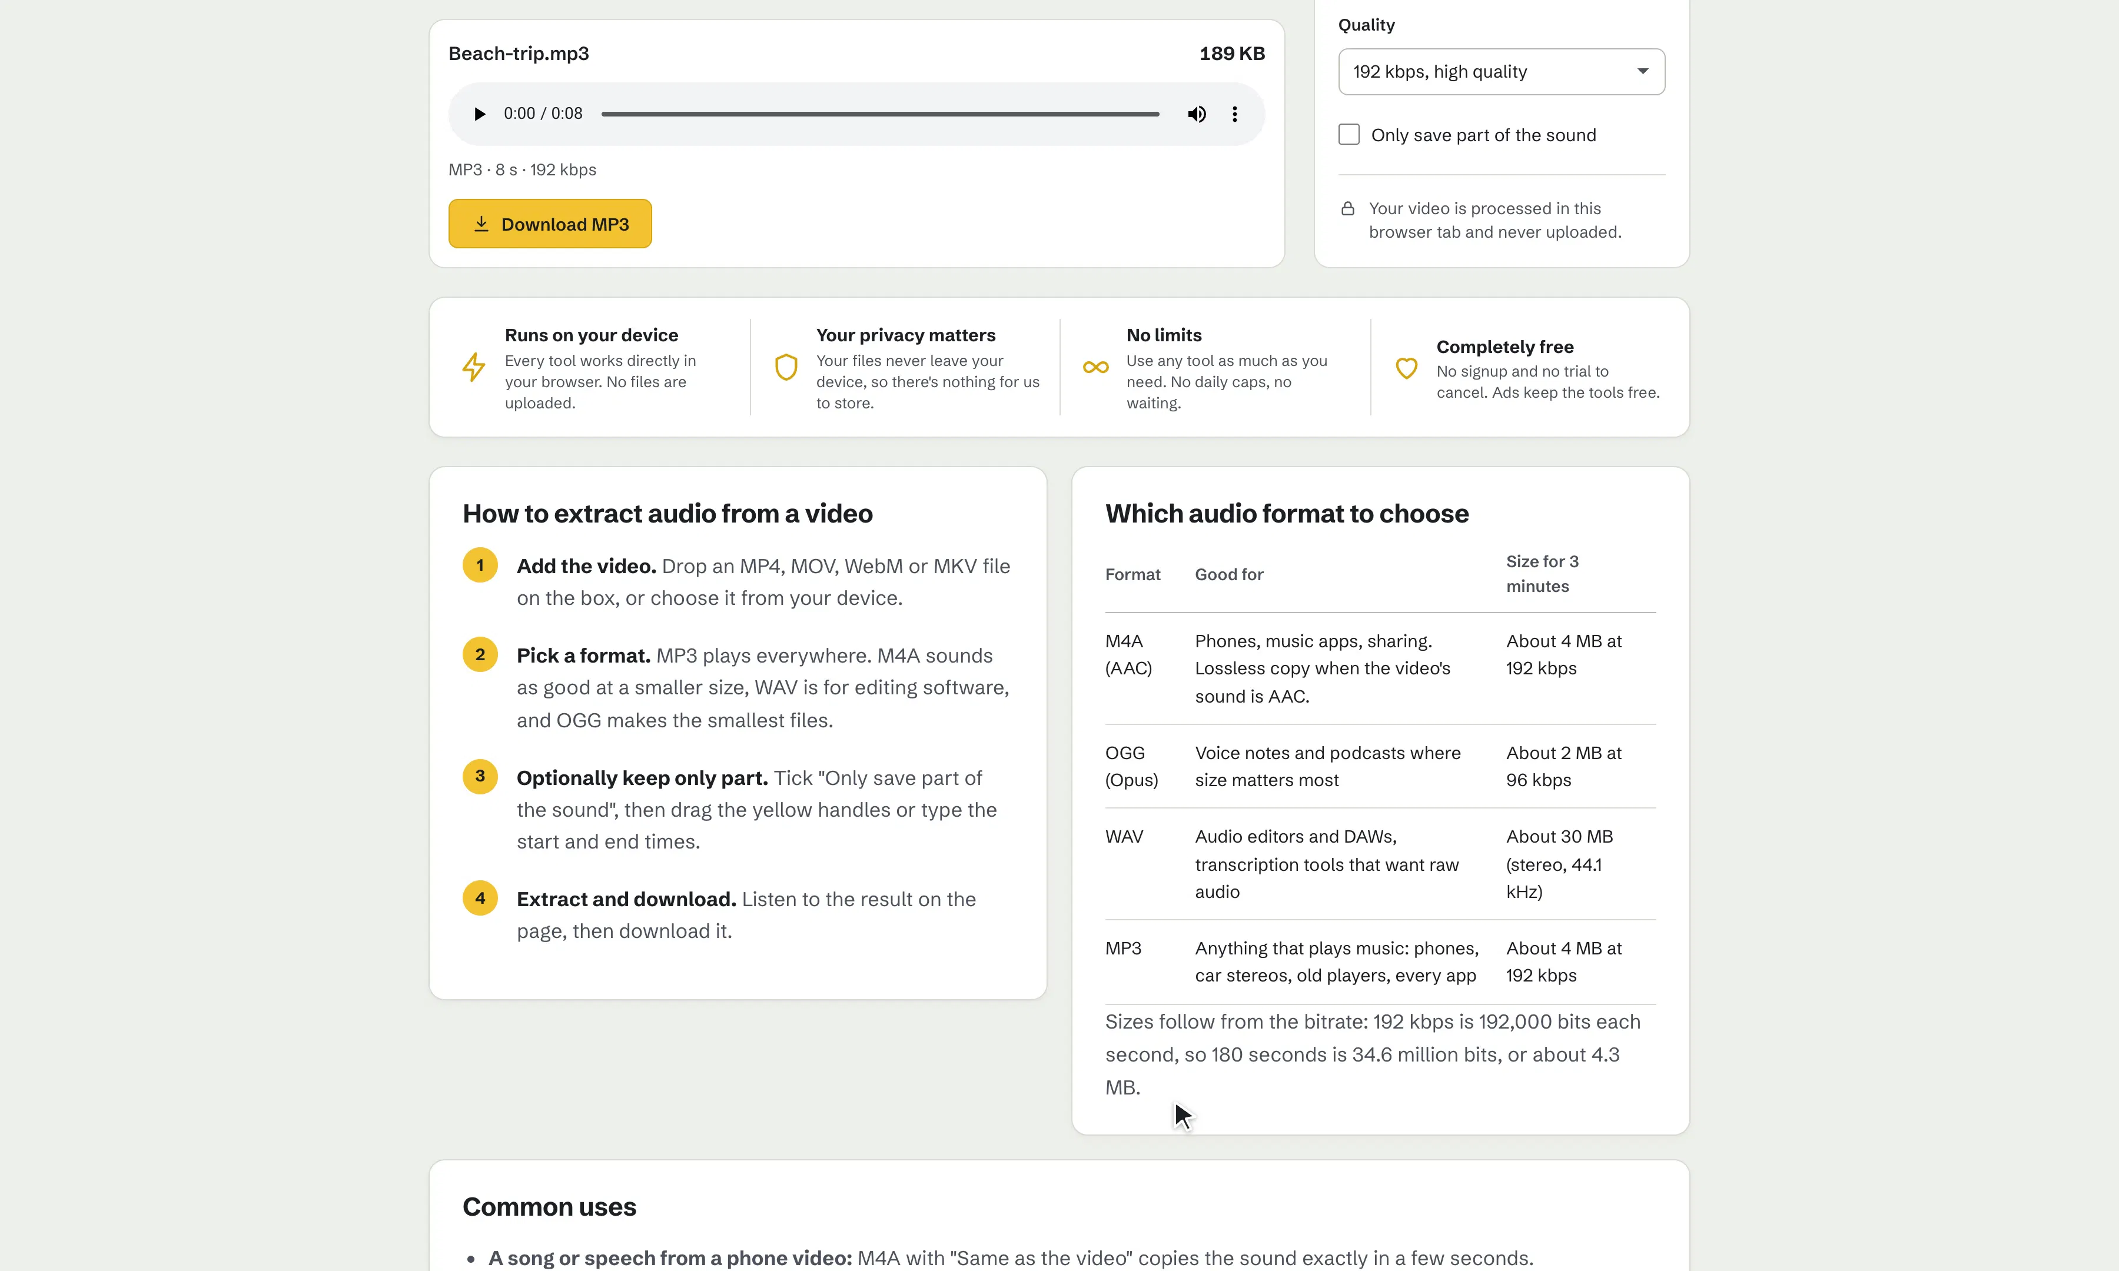Click the 'Quality' label

[x=1366, y=25]
